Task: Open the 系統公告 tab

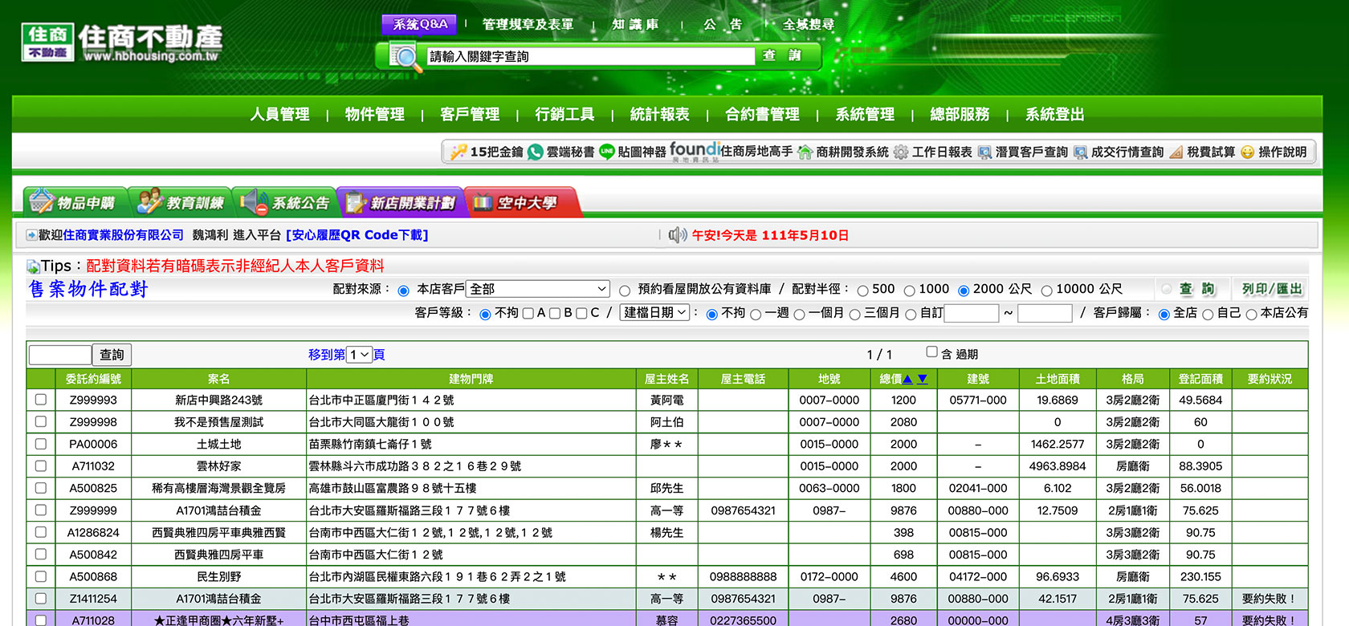Action: coord(285,202)
